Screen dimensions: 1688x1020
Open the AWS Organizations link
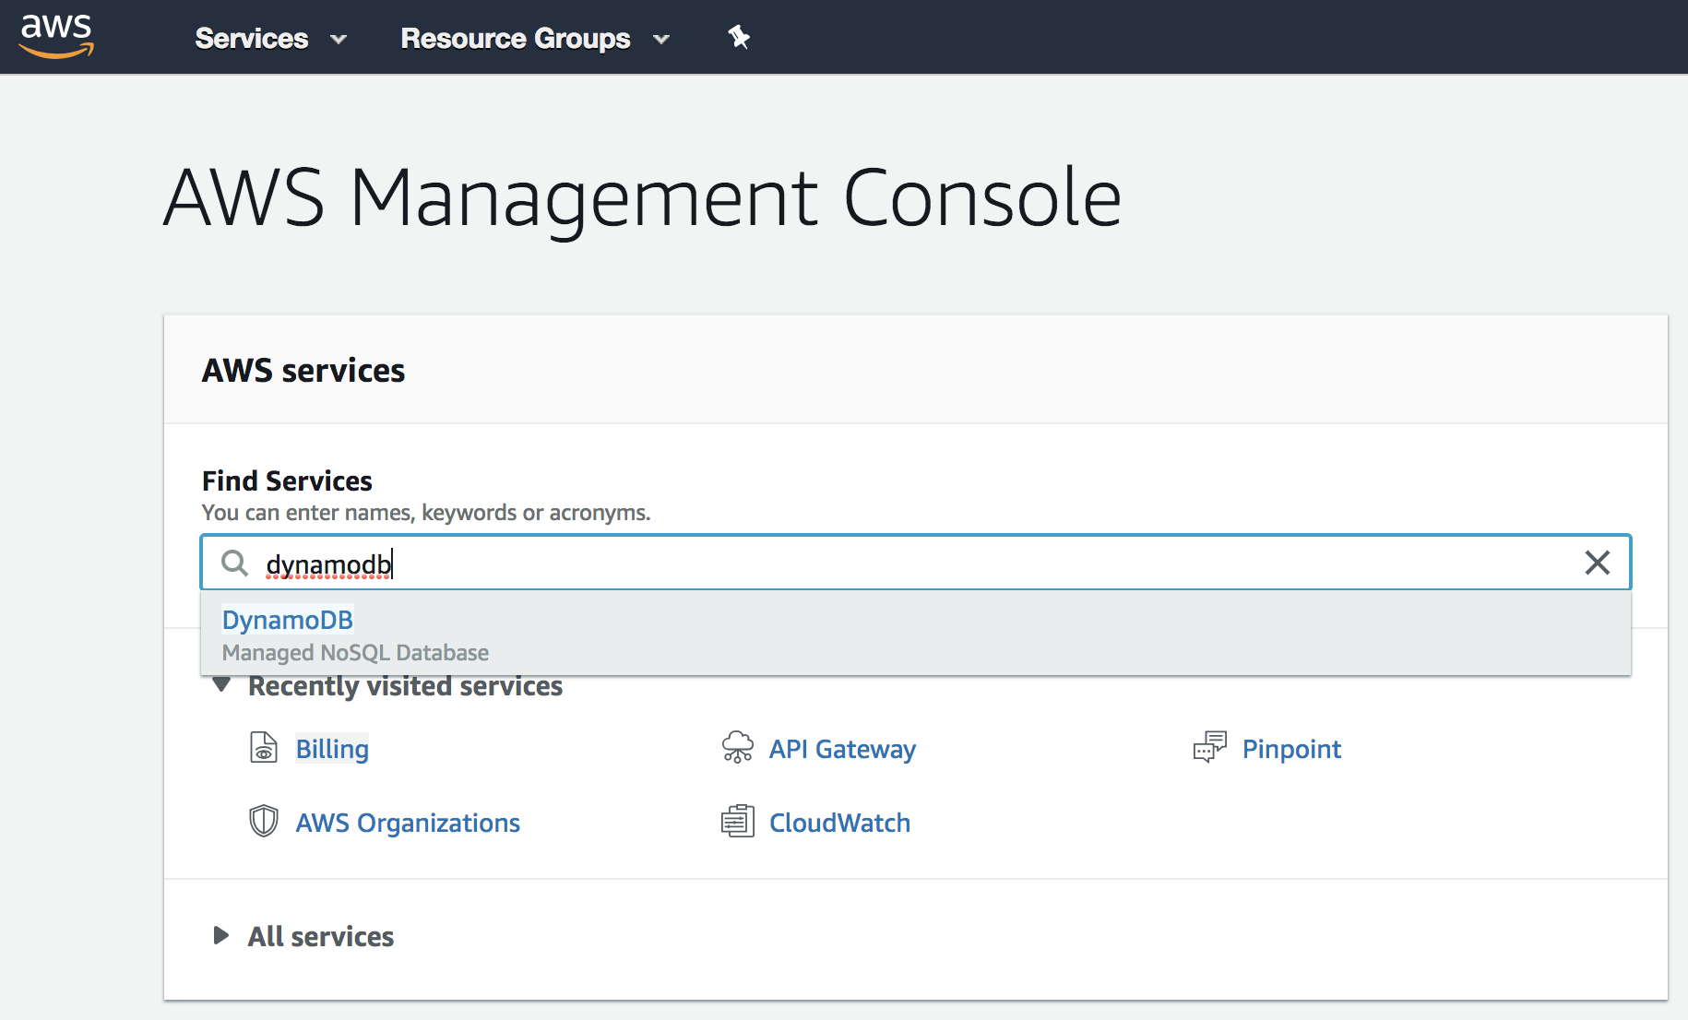[408, 823]
